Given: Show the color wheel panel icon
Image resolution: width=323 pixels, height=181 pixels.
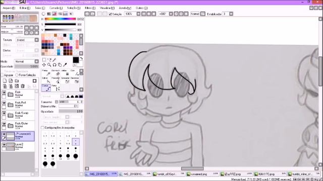Looking at the screenshot, I should pyautogui.click(x=43, y=14).
